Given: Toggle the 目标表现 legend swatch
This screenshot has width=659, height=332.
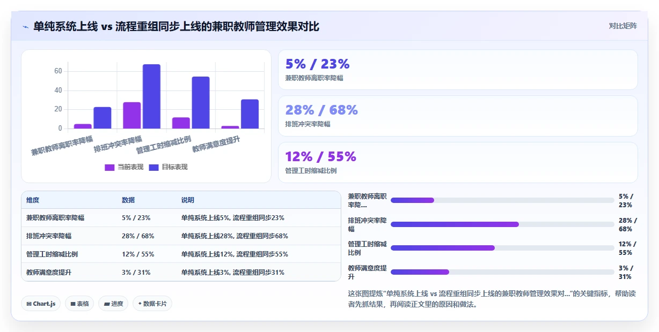Looking at the screenshot, I should [x=153, y=167].
